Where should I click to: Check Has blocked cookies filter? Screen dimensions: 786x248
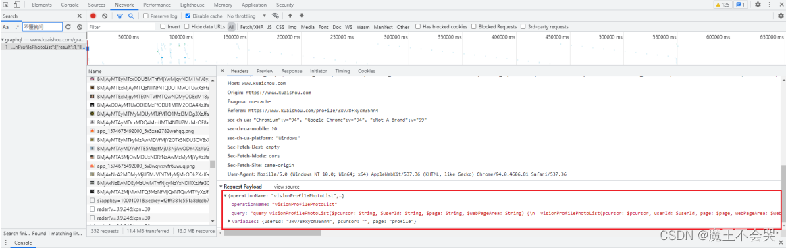(x=418, y=26)
